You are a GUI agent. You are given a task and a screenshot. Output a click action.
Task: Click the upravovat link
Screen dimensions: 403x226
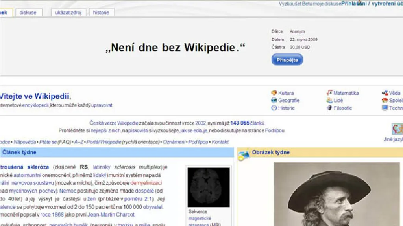click(102, 105)
